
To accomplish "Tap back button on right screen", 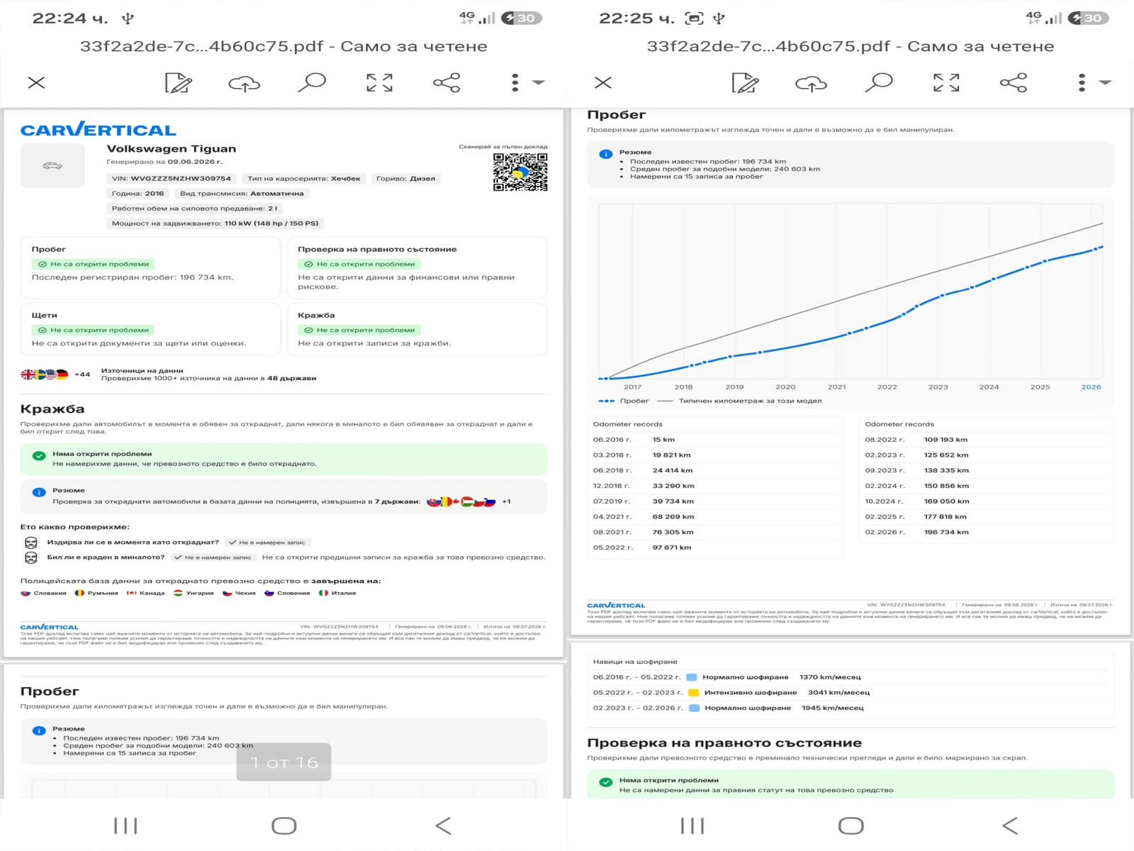I will click(x=1010, y=825).
